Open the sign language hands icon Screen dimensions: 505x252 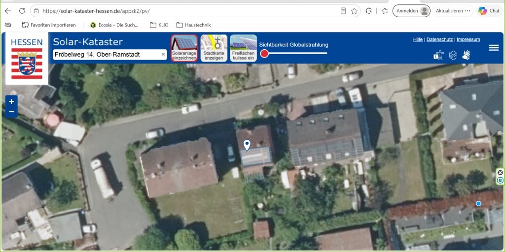467,55
